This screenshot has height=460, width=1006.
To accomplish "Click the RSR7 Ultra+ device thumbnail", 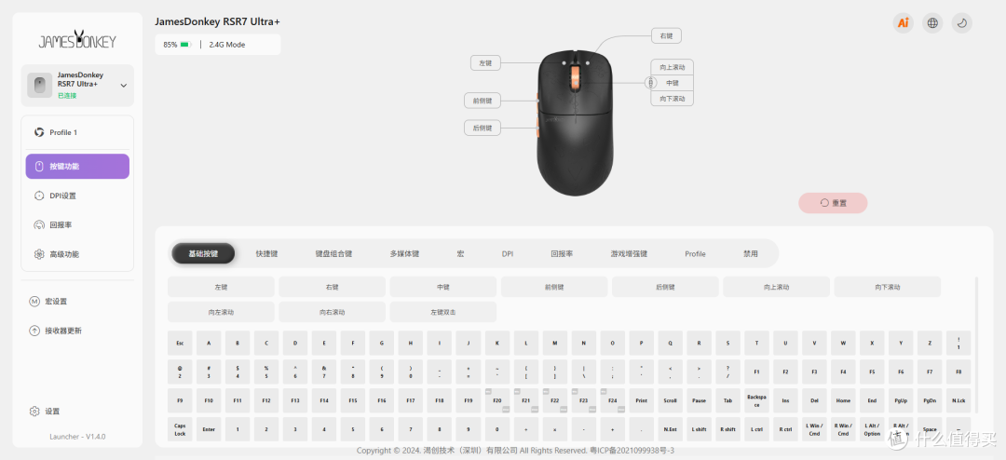I will 40,86.
